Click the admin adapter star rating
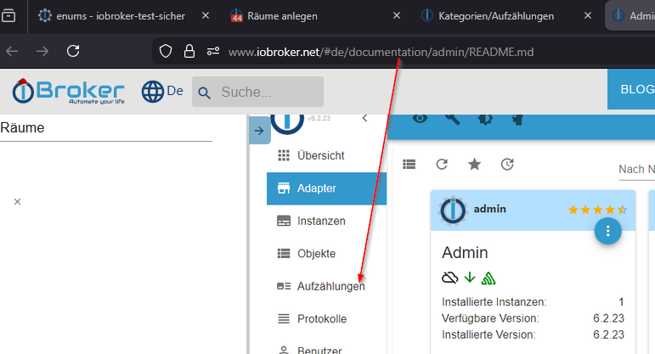Image resolution: width=655 pixels, height=354 pixels. (x=598, y=210)
